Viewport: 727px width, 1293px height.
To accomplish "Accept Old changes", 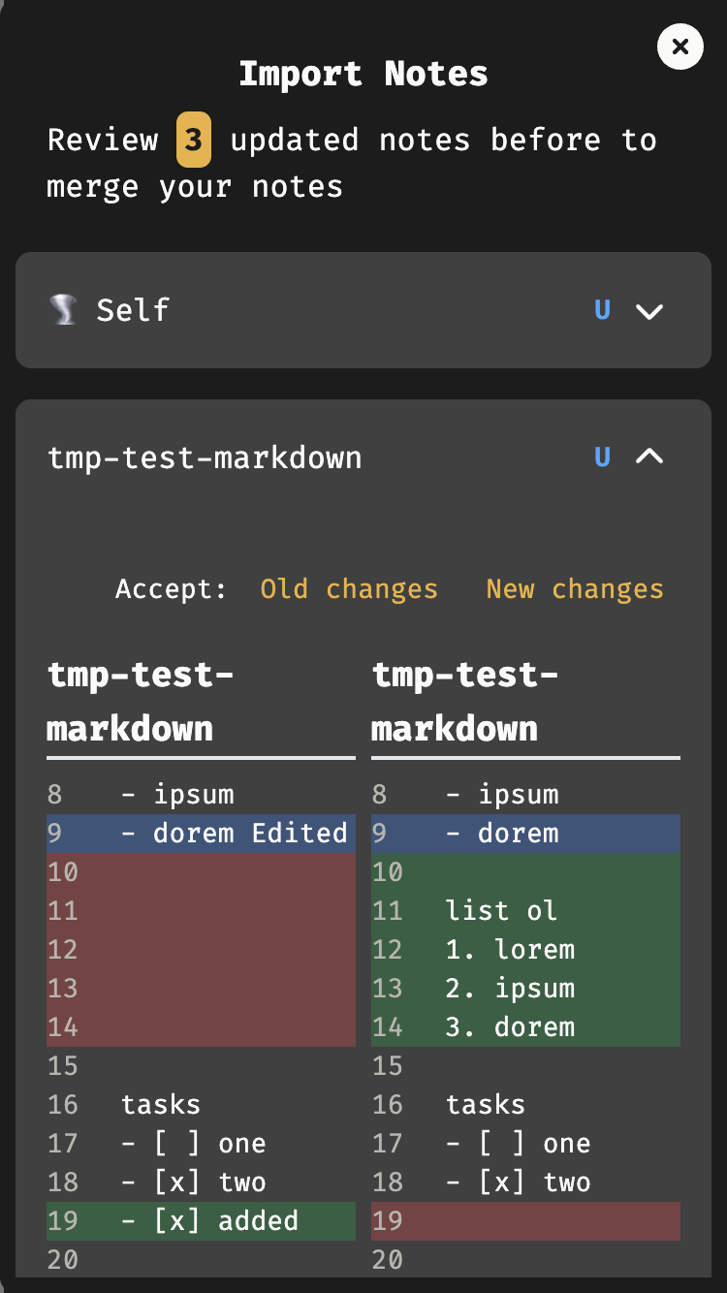I will point(348,588).
